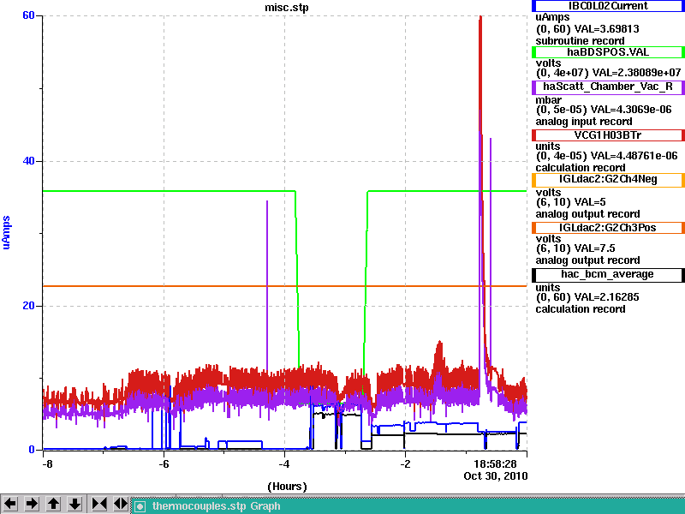685x514 pixels.
Task: Click the -8 hours axis label
Action: [x=47, y=463]
